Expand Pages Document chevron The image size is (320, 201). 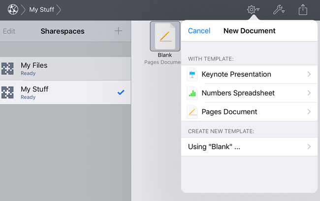pyautogui.click(x=309, y=112)
